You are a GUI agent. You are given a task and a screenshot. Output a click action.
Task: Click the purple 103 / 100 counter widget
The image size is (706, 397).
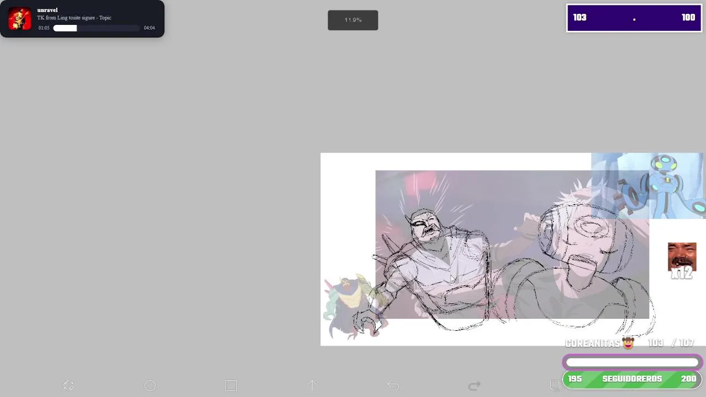point(634,18)
